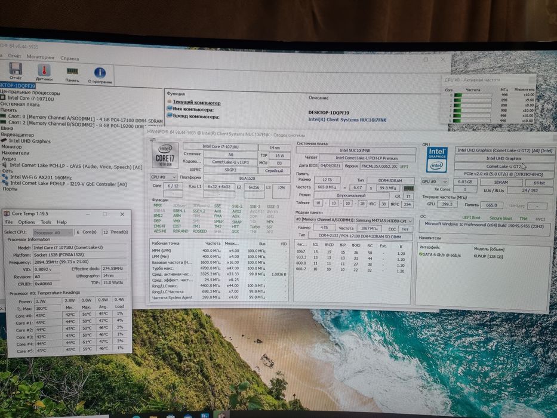Open the Мониторинг menu in HWiNFO
The image size is (557, 418).
41,57
